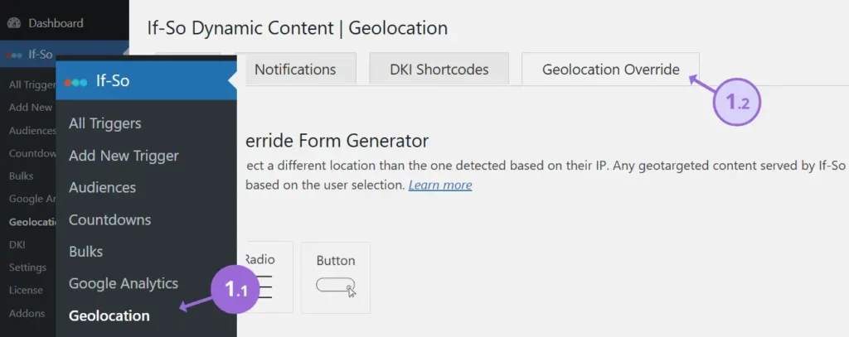Image resolution: width=849 pixels, height=337 pixels.
Task: Click License in the left sidebar
Action: pos(26,290)
